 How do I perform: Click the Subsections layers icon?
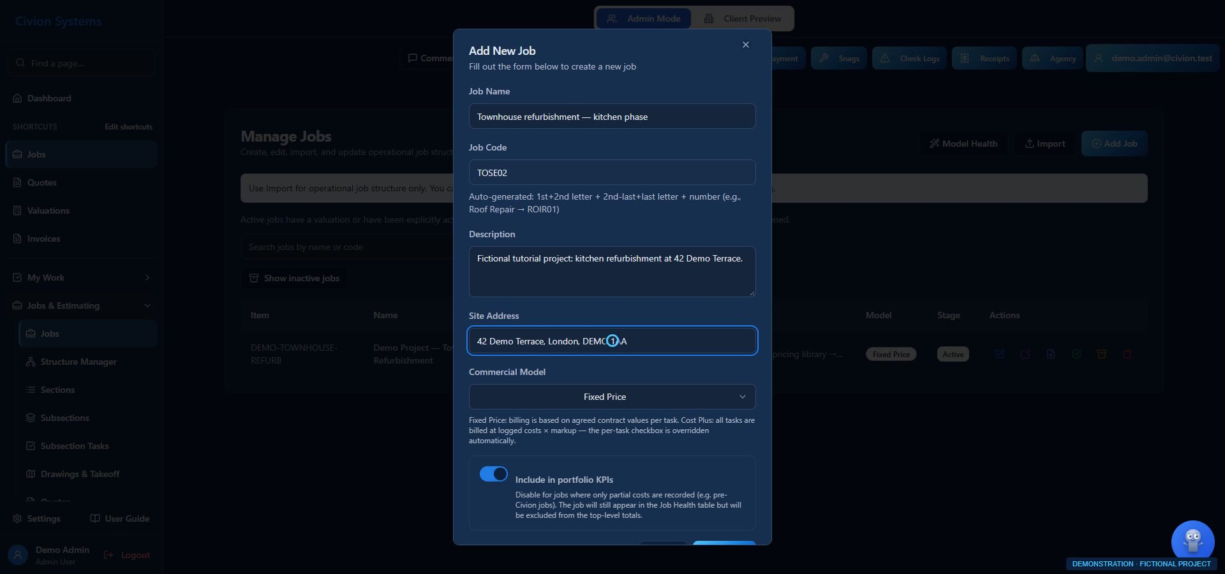click(31, 418)
